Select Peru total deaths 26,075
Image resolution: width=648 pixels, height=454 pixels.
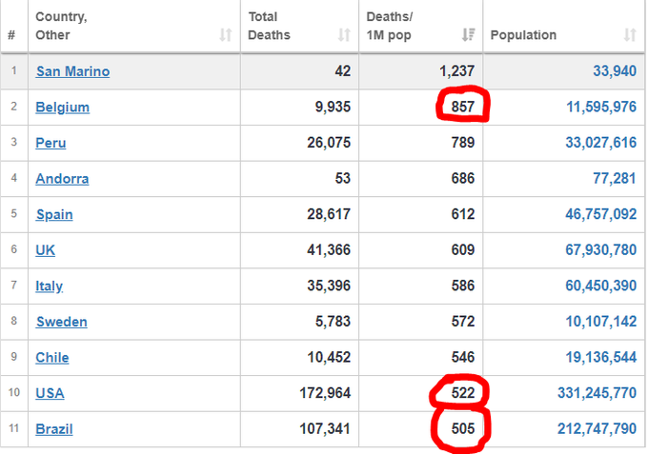point(329,143)
